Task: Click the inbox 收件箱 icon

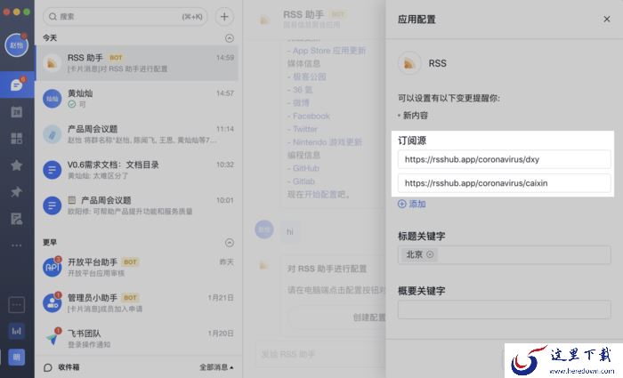Action: (x=48, y=367)
